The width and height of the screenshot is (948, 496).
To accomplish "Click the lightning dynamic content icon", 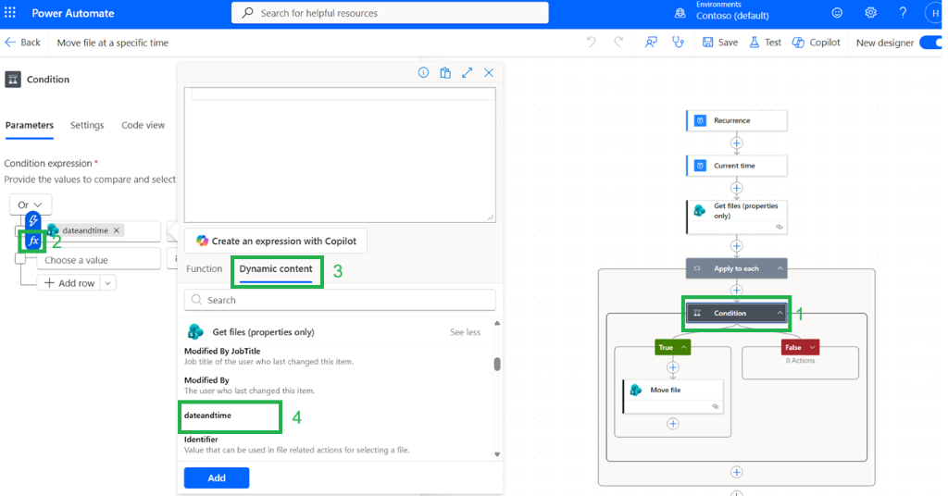I will point(32,220).
